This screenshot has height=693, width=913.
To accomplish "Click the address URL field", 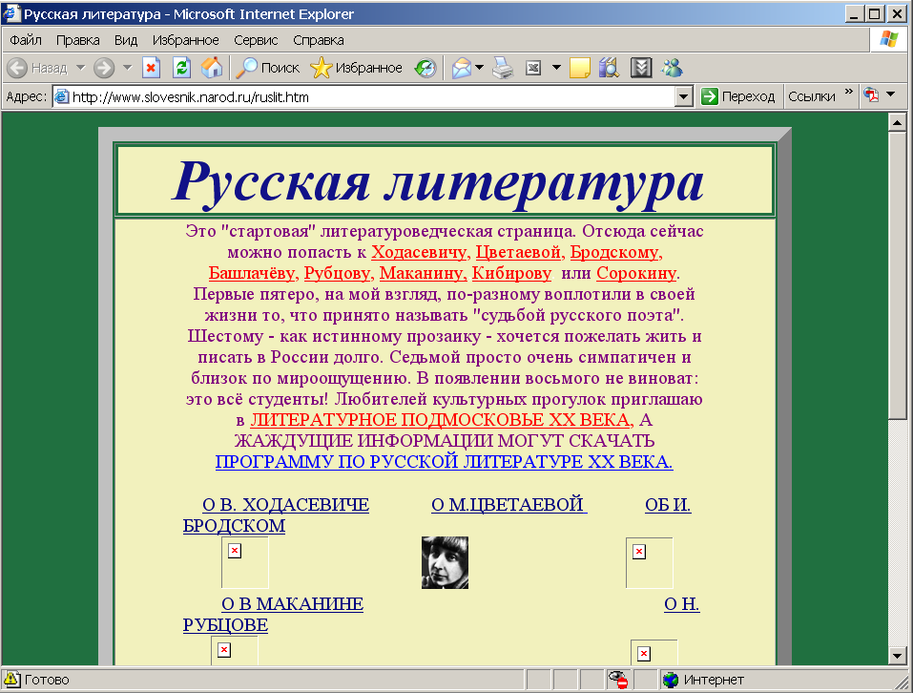I will (x=373, y=96).
